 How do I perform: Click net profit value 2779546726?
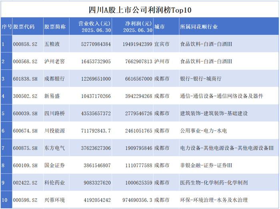click(x=138, y=113)
